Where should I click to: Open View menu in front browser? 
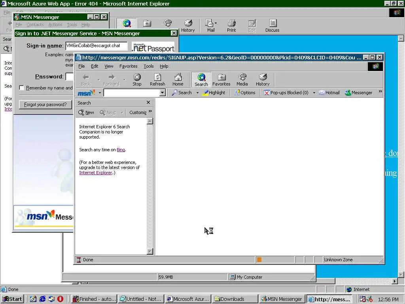(x=109, y=66)
